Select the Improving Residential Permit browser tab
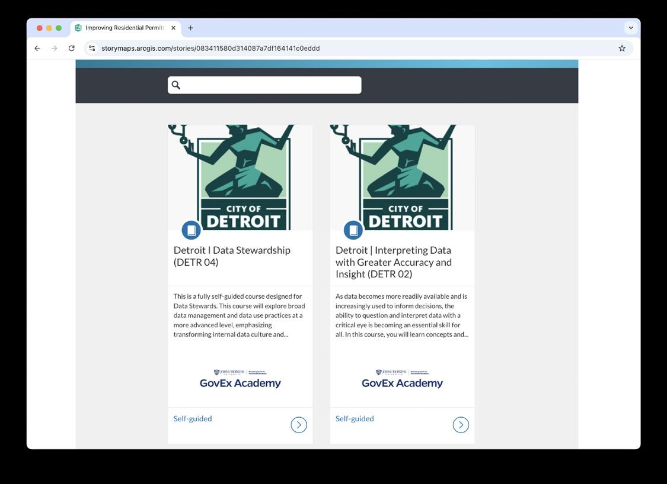The height and width of the screenshot is (484, 667). coord(126,28)
